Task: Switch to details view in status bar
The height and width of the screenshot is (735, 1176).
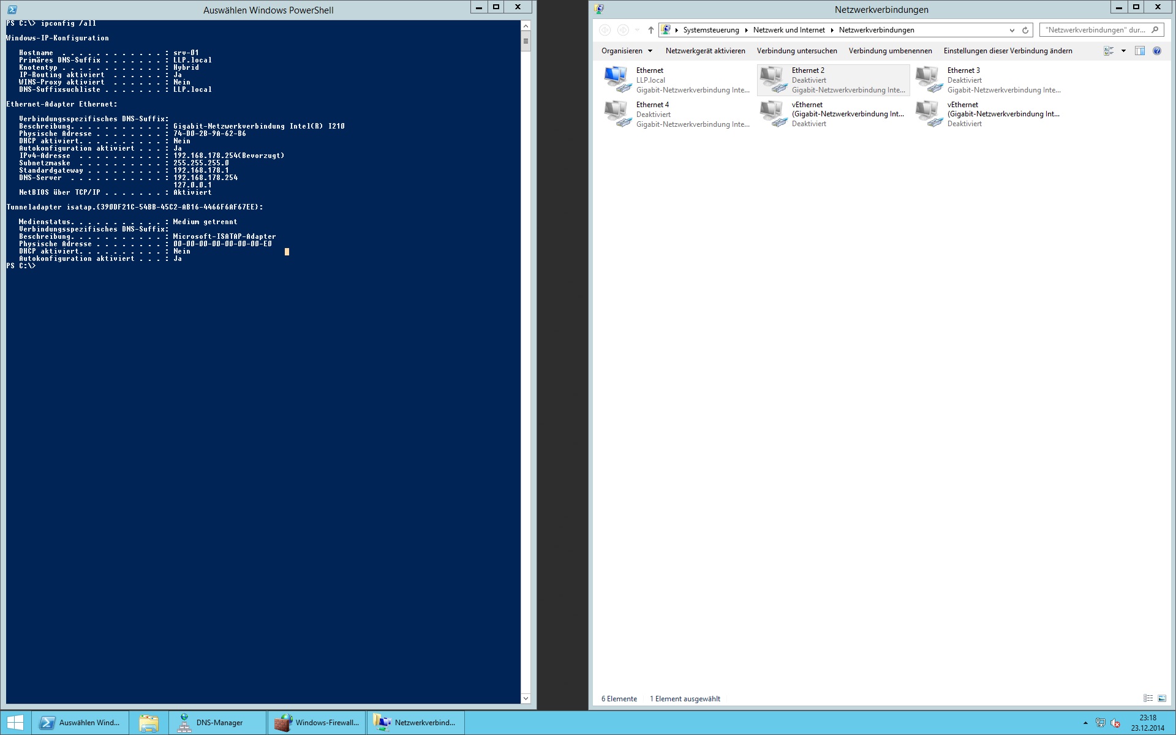Action: click(1148, 698)
